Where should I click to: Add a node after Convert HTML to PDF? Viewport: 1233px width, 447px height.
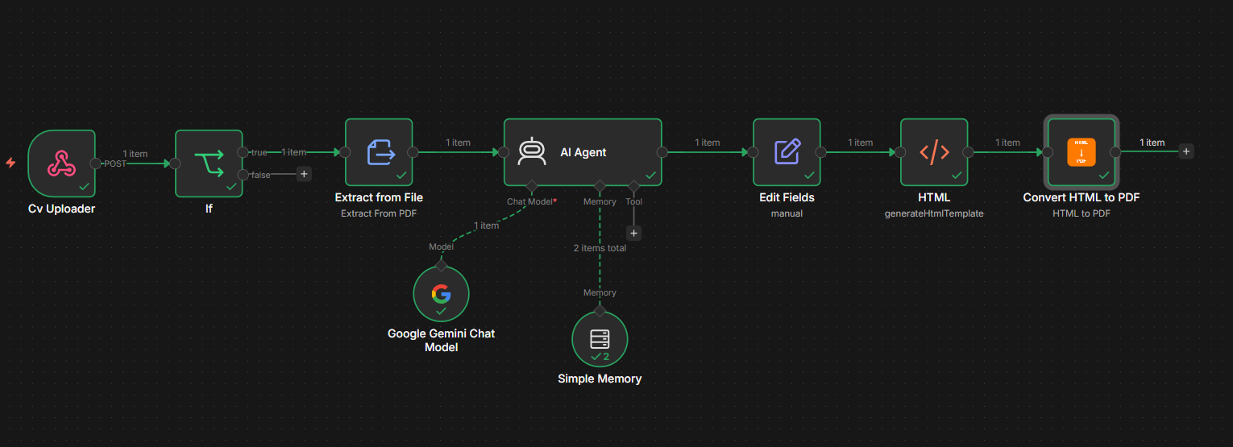click(x=1185, y=151)
